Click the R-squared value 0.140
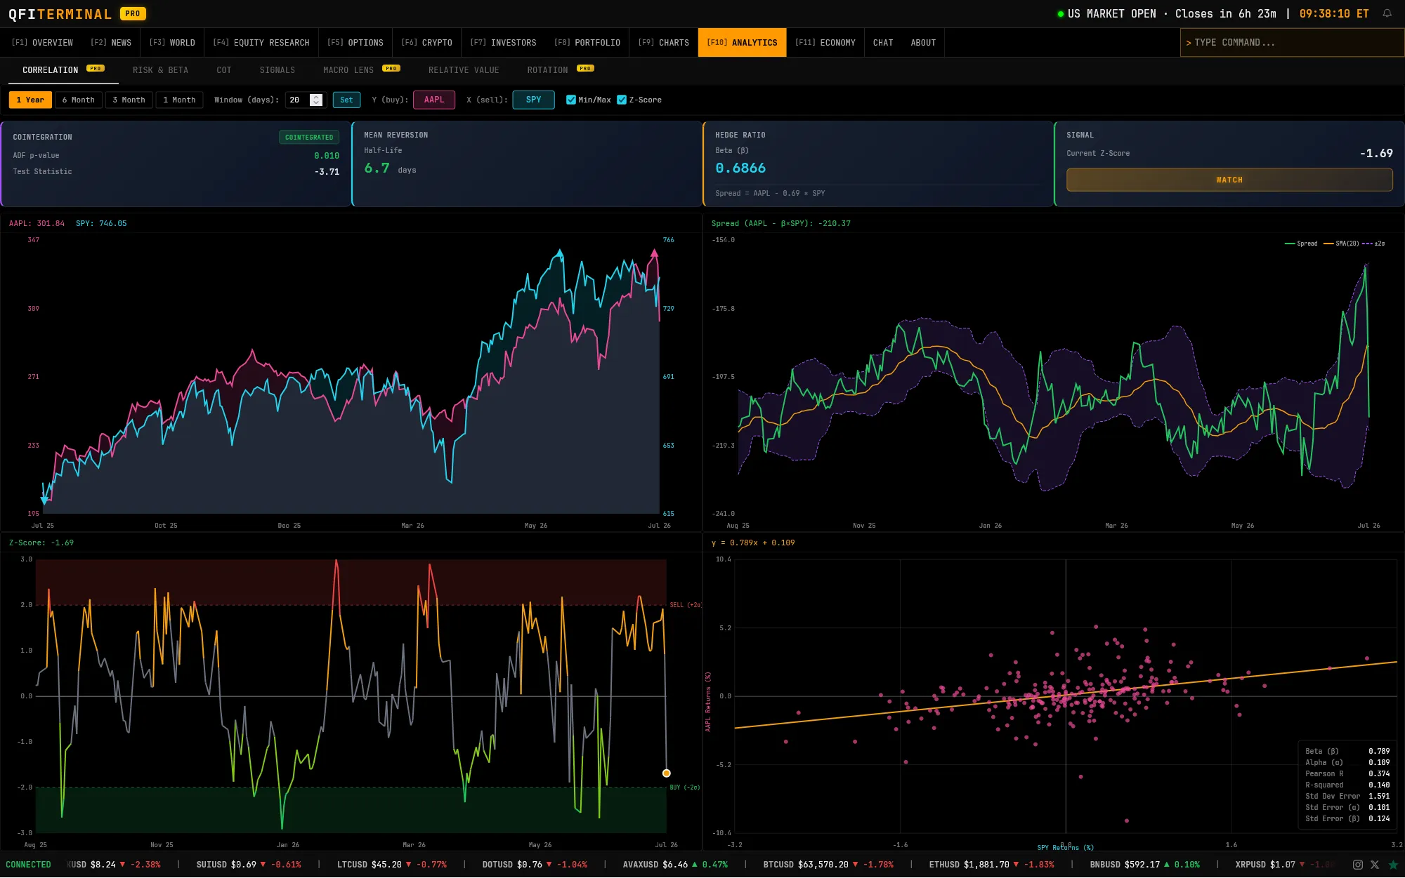The width and height of the screenshot is (1405, 878). point(1379,785)
